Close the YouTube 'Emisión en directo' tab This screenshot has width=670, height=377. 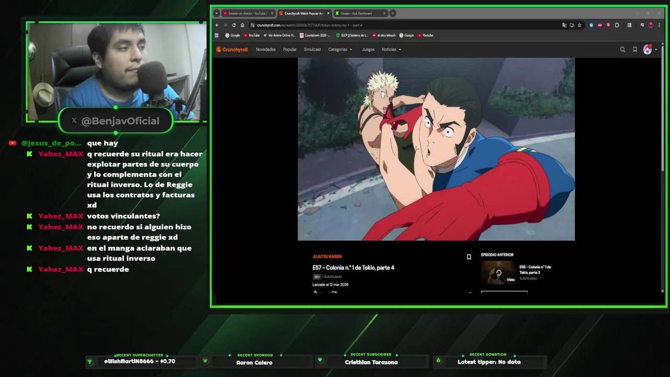tap(272, 13)
